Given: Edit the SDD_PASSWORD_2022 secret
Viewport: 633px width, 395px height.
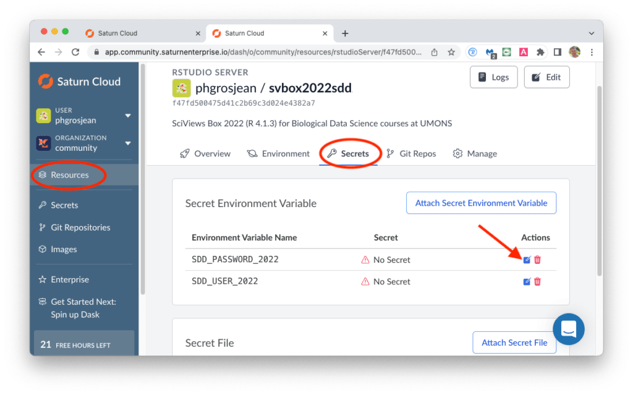Looking at the screenshot, I should [x=527, y=260].
